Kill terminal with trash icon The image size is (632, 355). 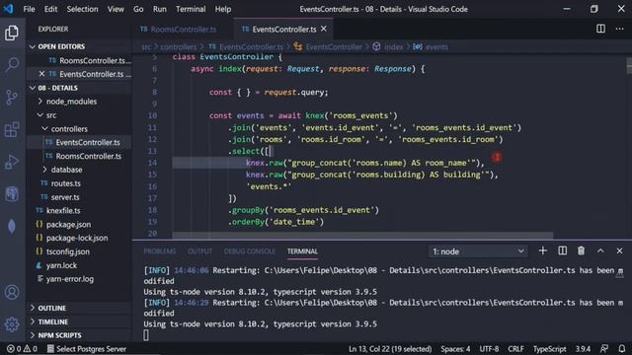pyautogui.click(x=581, y=250)
